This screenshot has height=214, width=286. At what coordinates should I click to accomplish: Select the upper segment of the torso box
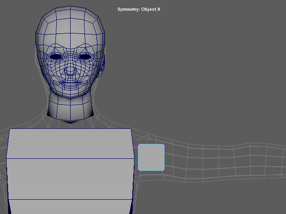[x=70, y=144]
